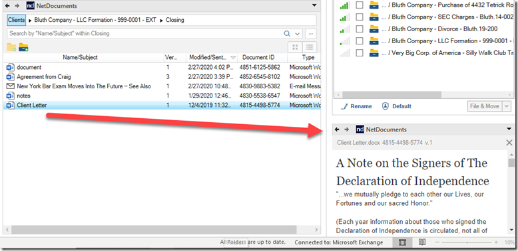Check Very Big Corp. of America checkbox
The width and height of the screenshot is (518, 251).
(x=360, y=52)
